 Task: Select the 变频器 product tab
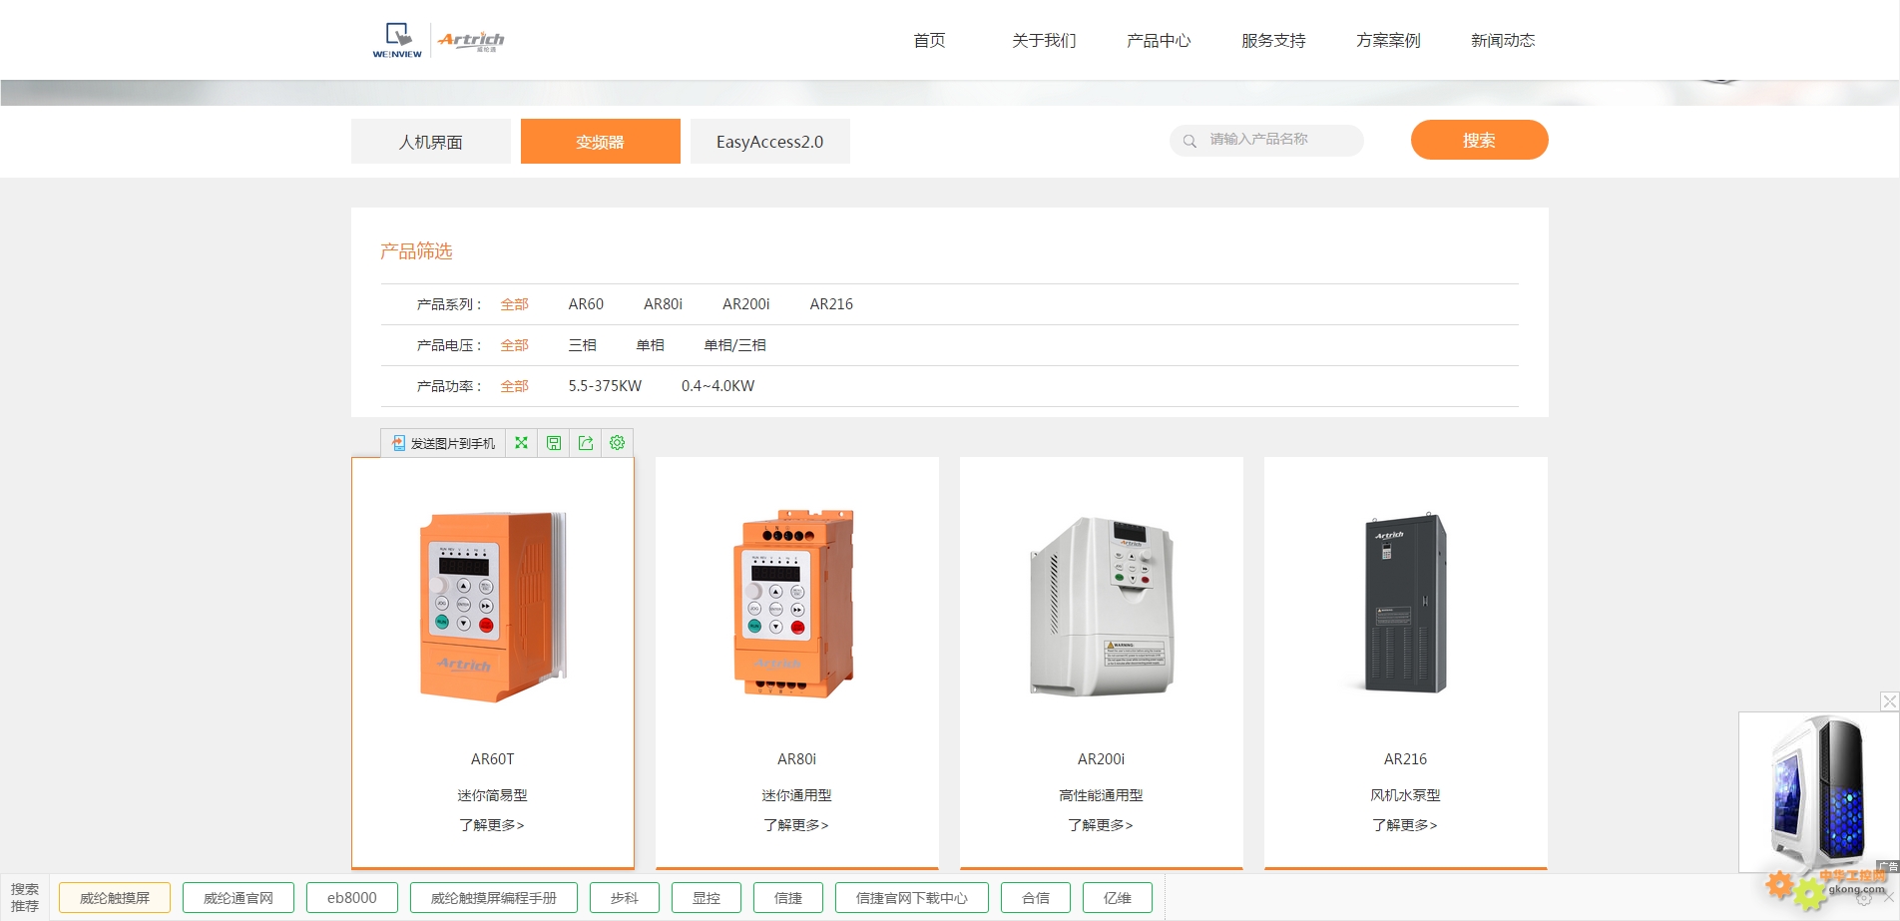tap(601, 141)
